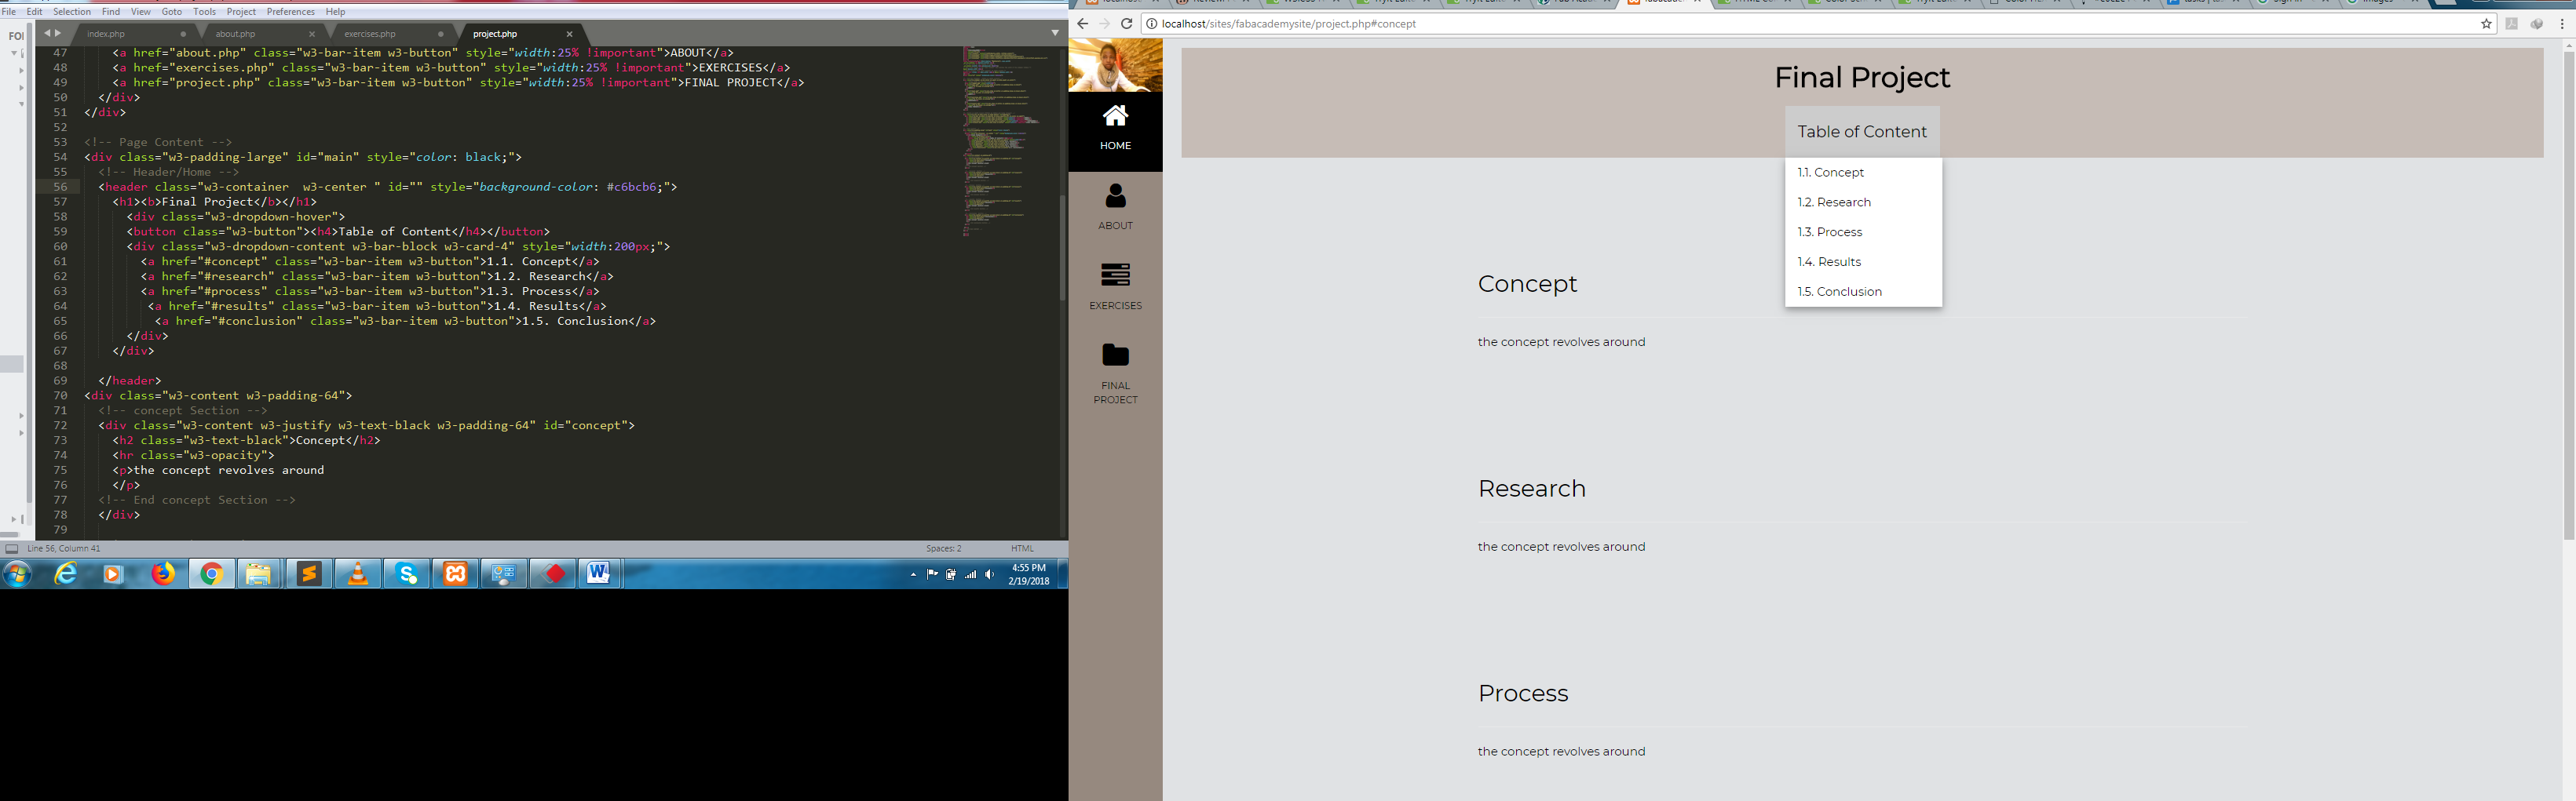The height and width of the screenshot is (801, 2576).
Task: Open the Find menu
Action: point(111,12)
